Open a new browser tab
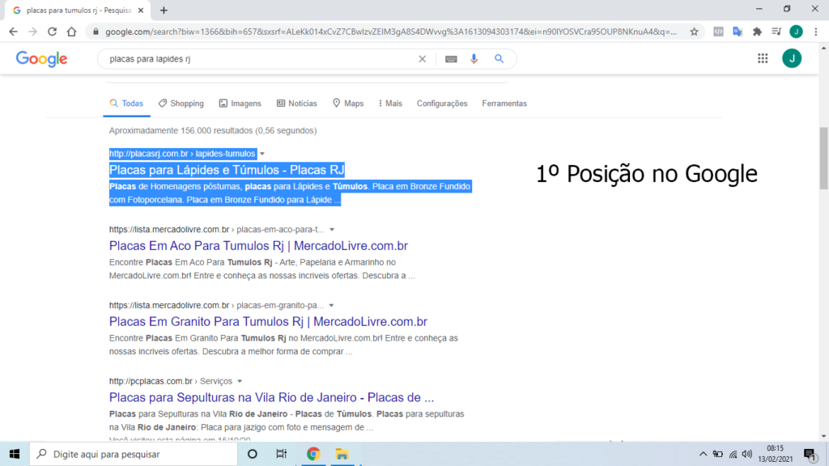This screenshot has height=466, width=829. click(164, 11)
